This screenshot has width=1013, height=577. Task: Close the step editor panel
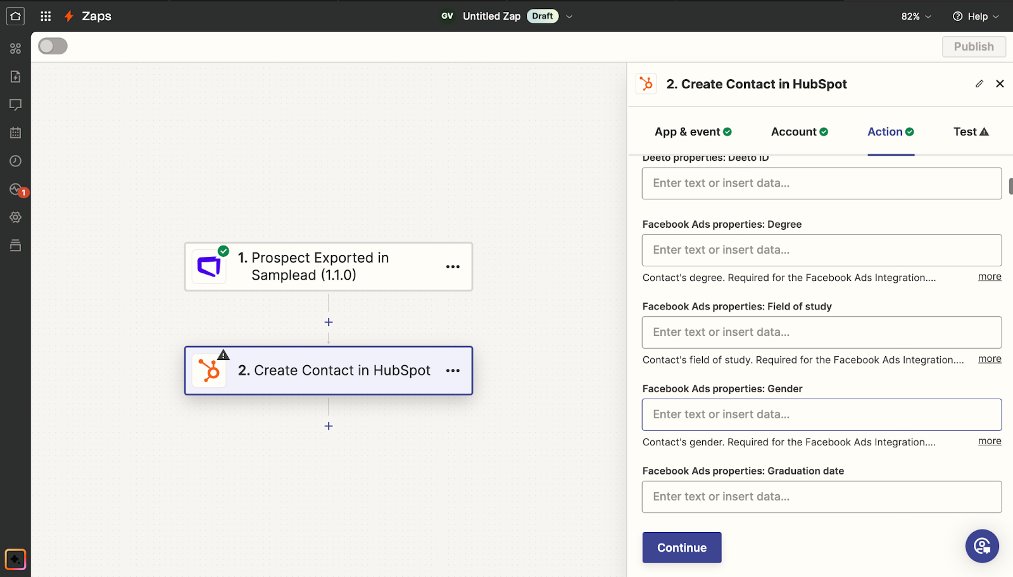[x=1000, y=84]
